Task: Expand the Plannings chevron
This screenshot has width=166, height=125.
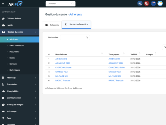Action: 36,78
